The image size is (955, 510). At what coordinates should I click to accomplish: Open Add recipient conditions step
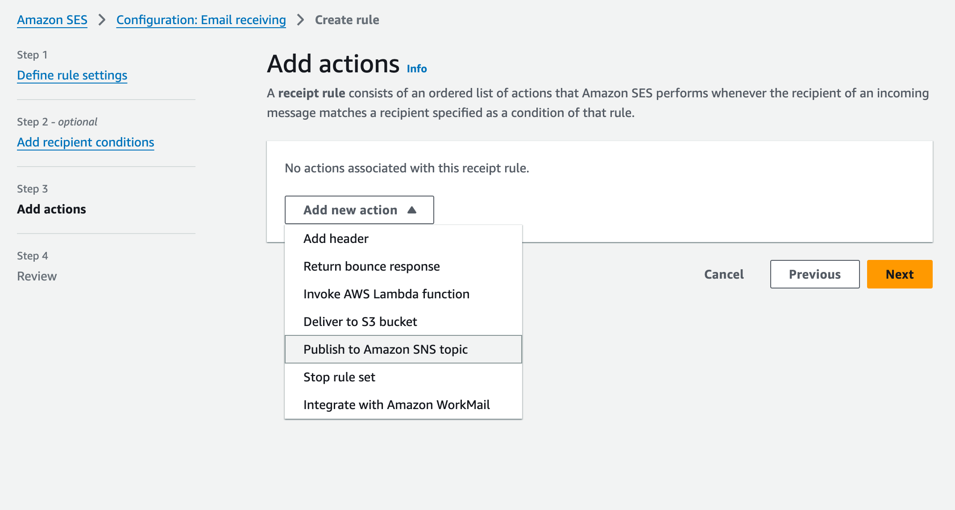85,142
